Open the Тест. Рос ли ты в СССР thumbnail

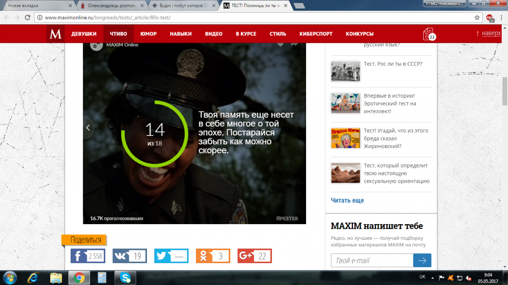(x=345, y=71)
